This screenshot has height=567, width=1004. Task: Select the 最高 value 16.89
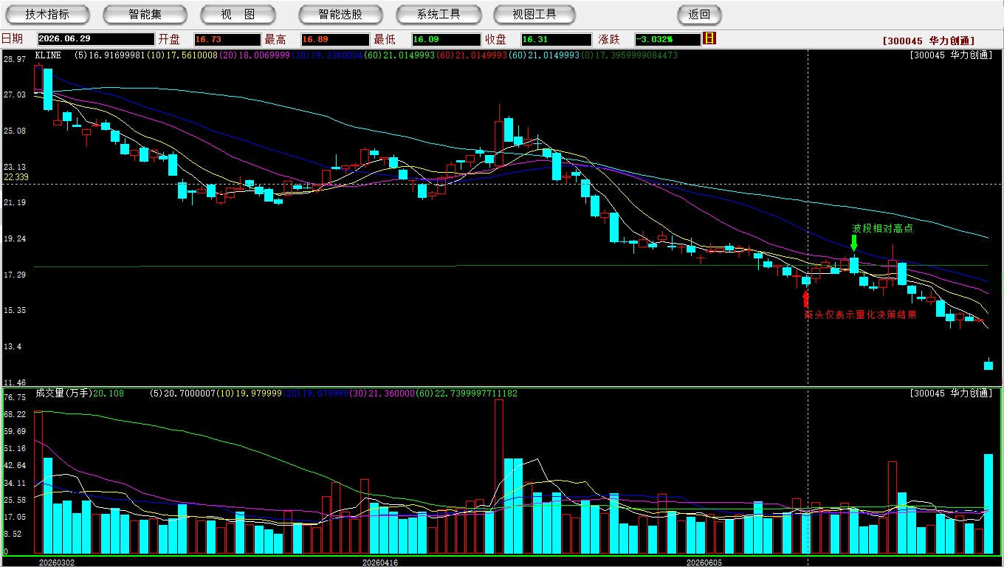334,39
